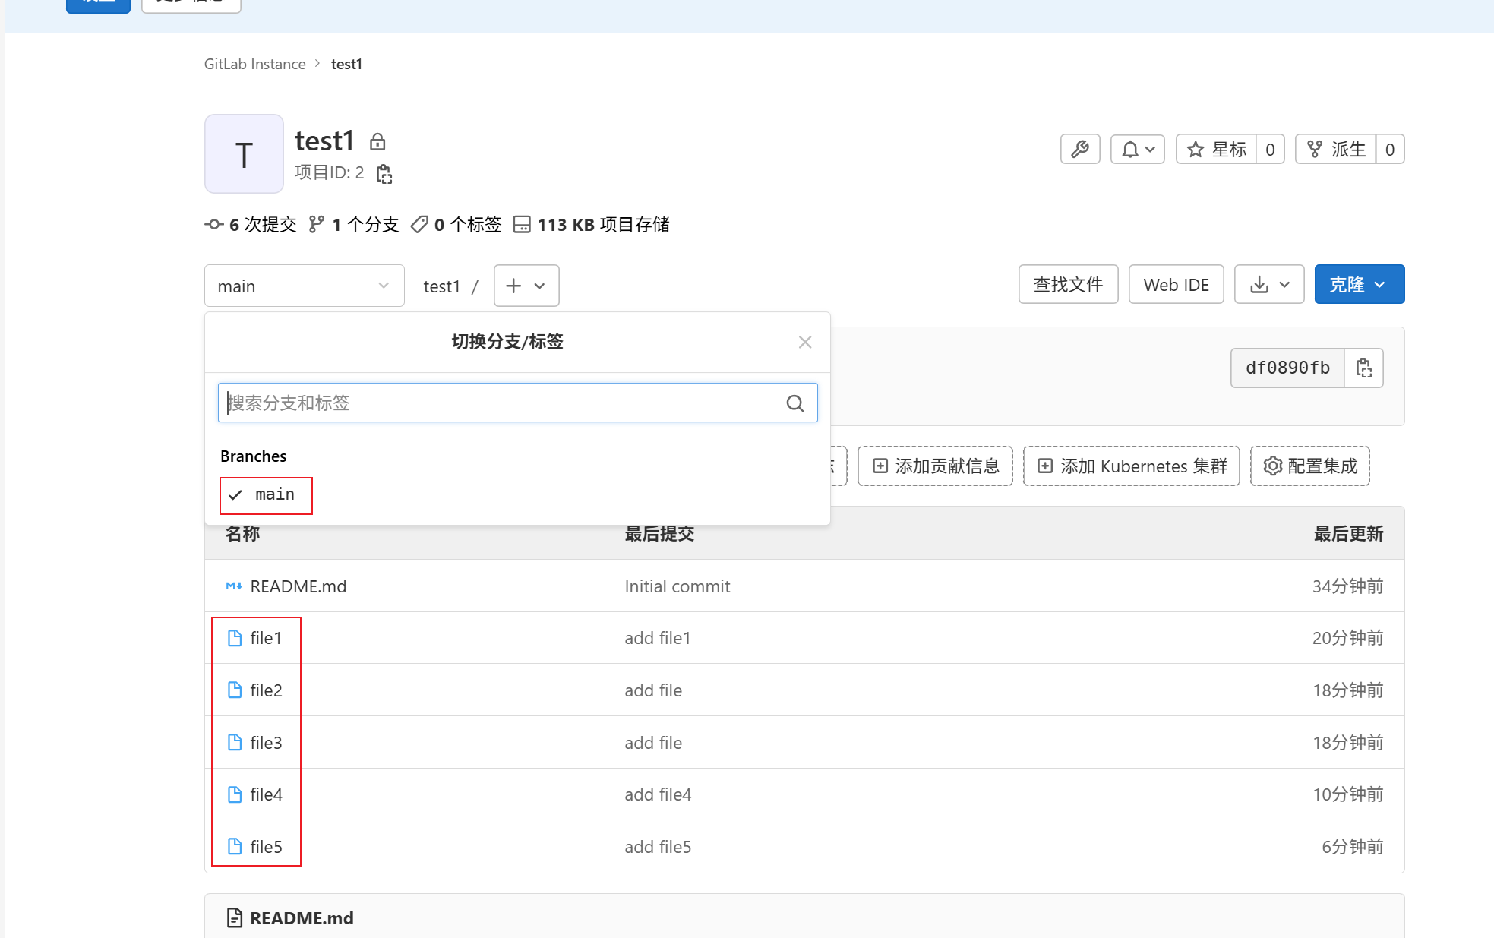This screenshot has width=1494, height=938.
Task: Close the switch branch/tag popup
Action: click(805, 343)
